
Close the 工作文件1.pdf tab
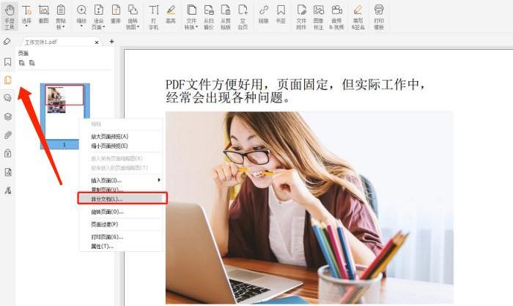click(97, 42)
